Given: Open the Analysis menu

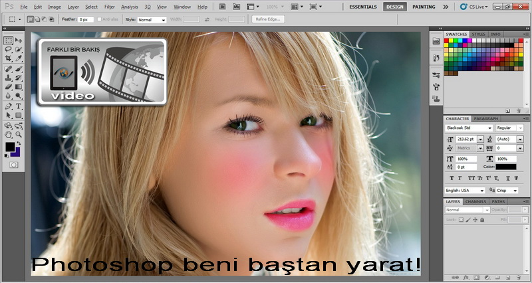Looking at the screenshot, I should pyautogui.click(x=129, y=7).
